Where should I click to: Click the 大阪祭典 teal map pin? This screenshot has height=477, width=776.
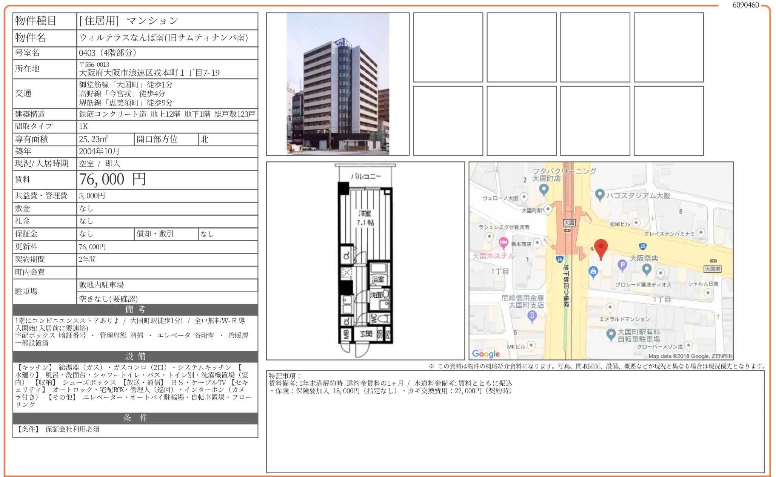(x=647, y=269)
